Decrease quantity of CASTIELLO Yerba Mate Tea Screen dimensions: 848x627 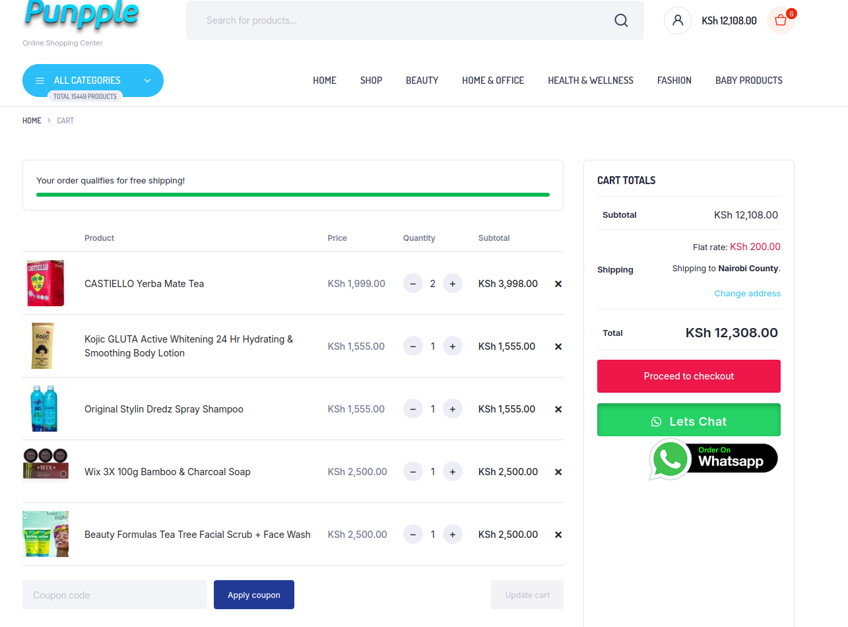(x=413, y=284)
